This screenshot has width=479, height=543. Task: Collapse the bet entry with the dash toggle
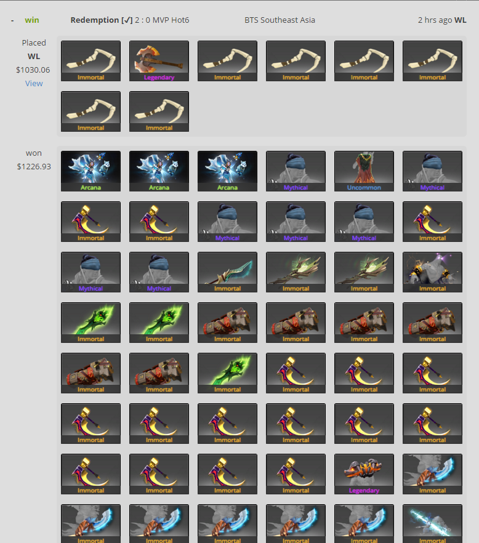coord(12,20)
